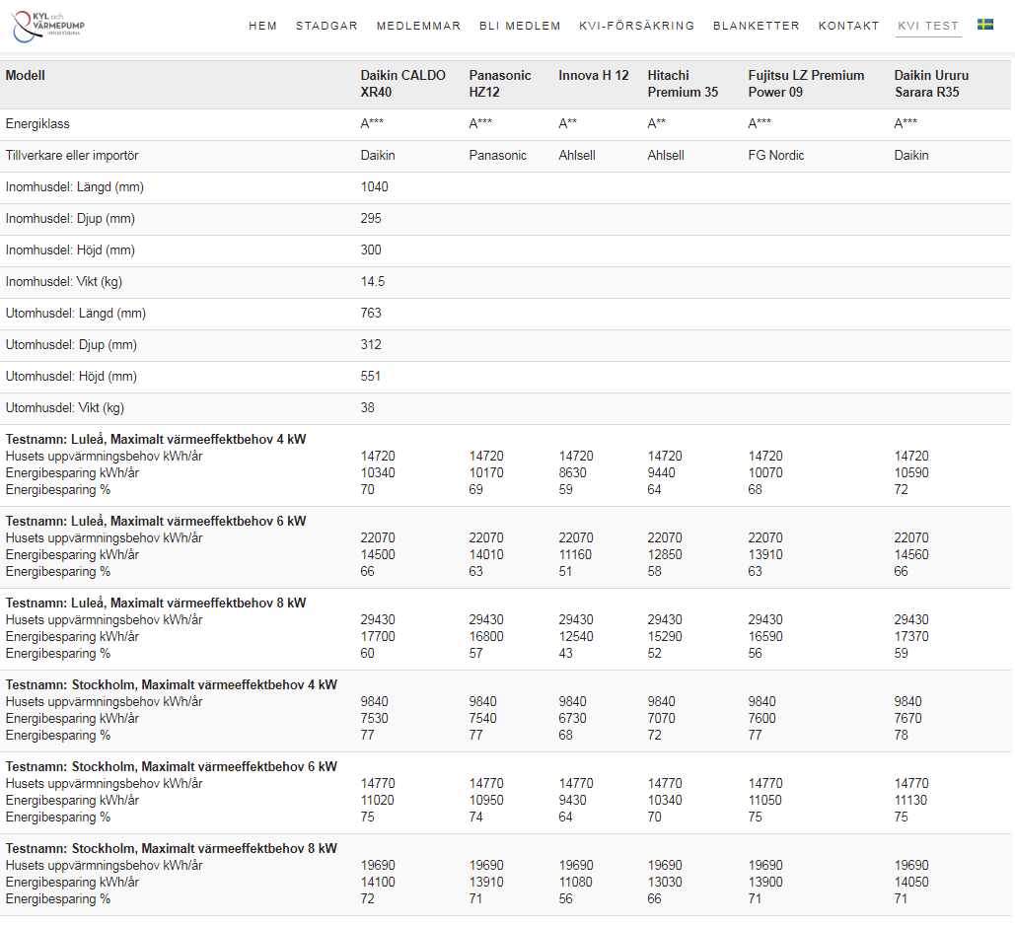Screen dimensions: 1015x925
Task: Click the value 11080 for Innova
Action: pyautogui.click(x=576, y=883)
